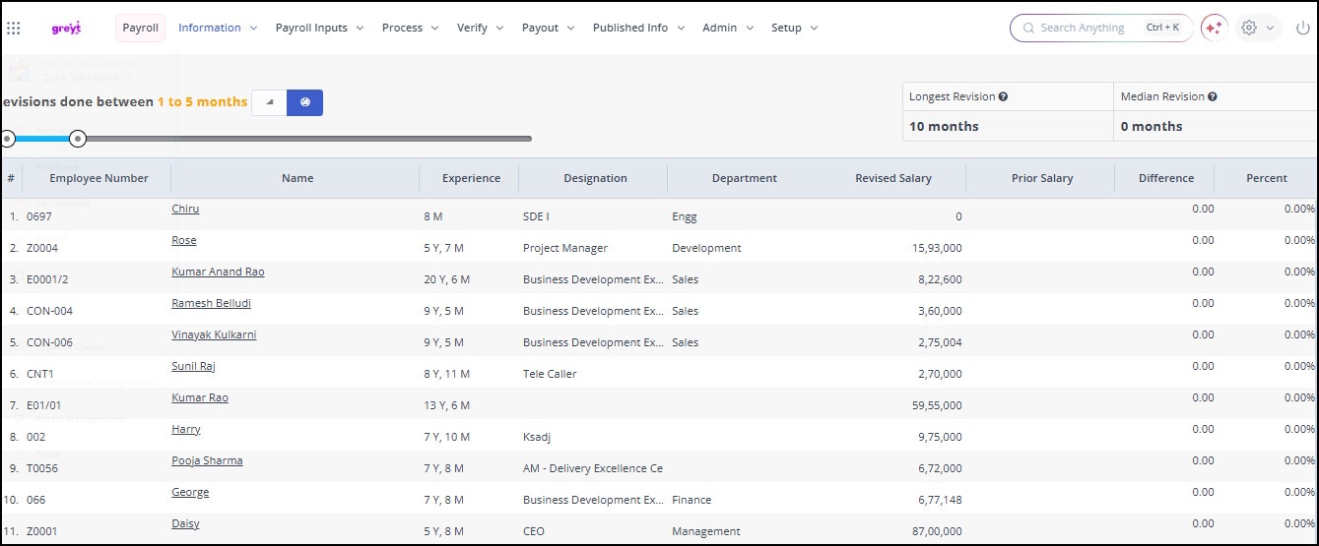Click the Longest Revision help icon
This screenshot has height=546, width=1319.
pyautogui.click(x=1003, y=97)
